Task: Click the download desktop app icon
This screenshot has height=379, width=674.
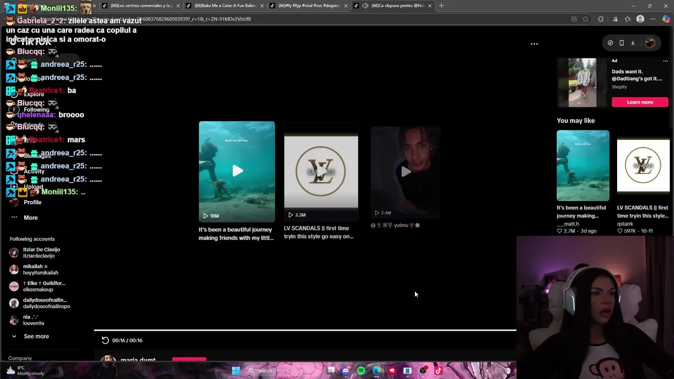Action: 633,43
